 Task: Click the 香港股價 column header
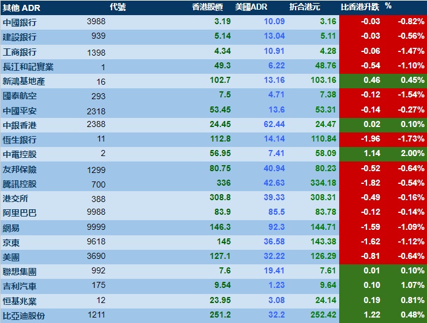click(208, 7)
